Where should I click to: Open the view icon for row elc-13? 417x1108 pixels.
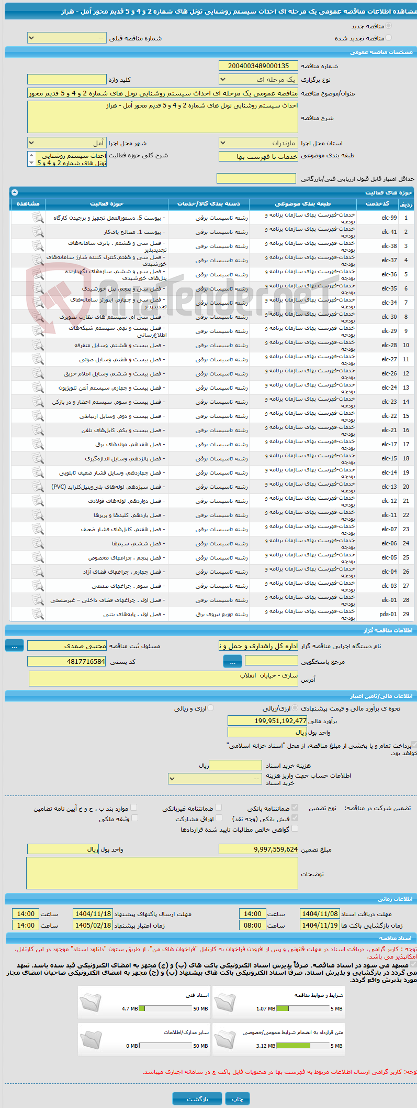[38, 487]
